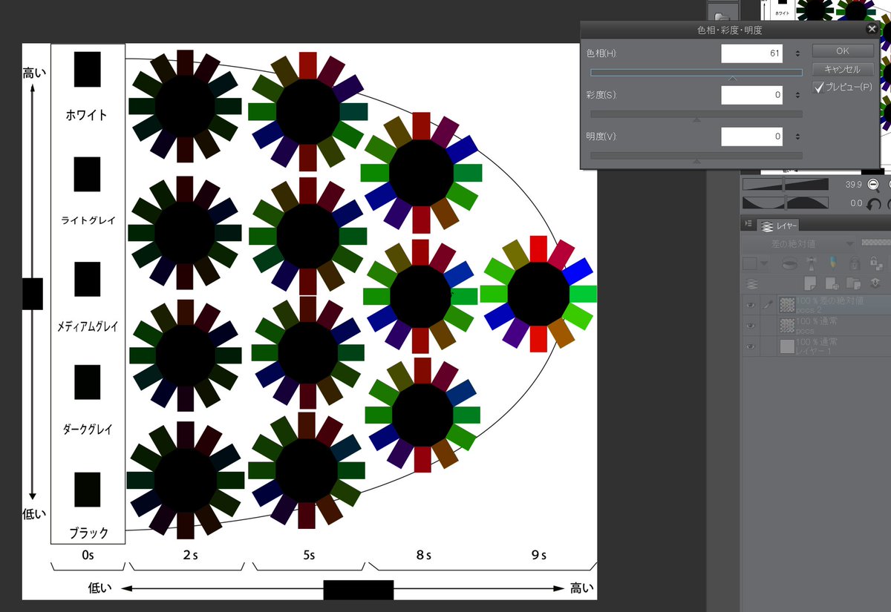Create a new raster layer icon
891x612 pixels.
[x=809, y=283]
